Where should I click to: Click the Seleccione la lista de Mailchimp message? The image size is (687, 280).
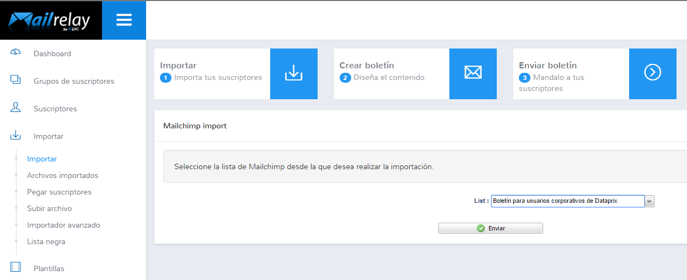coord(304,166)
